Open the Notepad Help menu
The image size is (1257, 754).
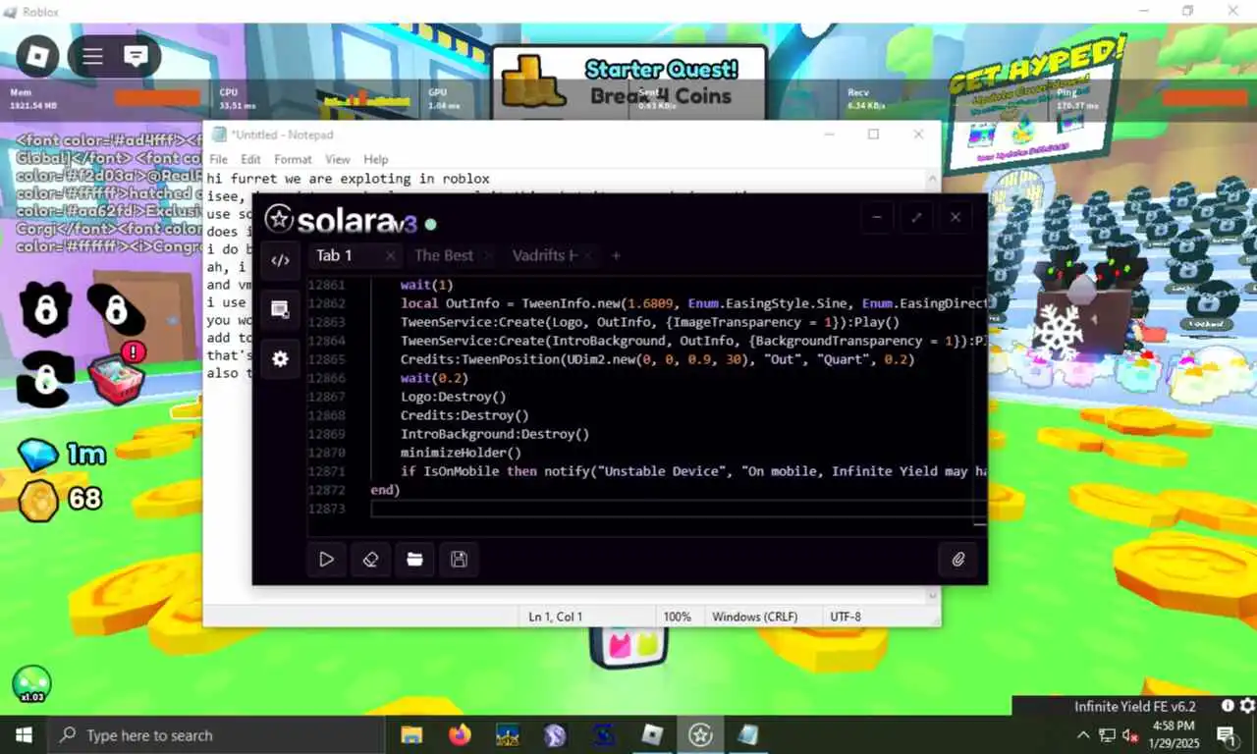(376, 159)
